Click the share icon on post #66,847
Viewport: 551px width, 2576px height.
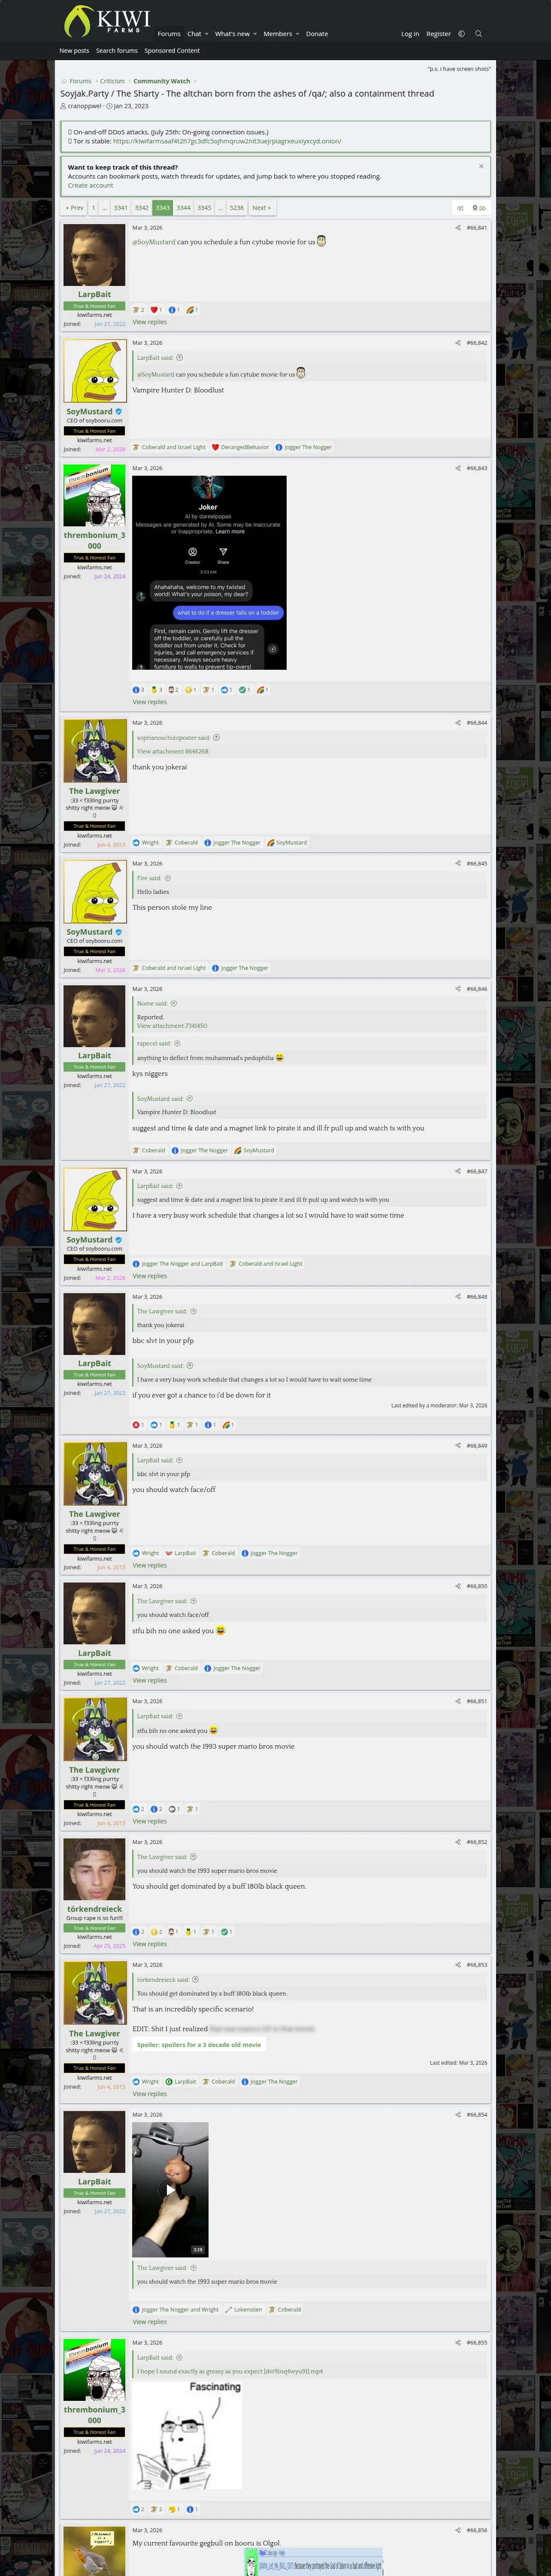[458, 1171]
